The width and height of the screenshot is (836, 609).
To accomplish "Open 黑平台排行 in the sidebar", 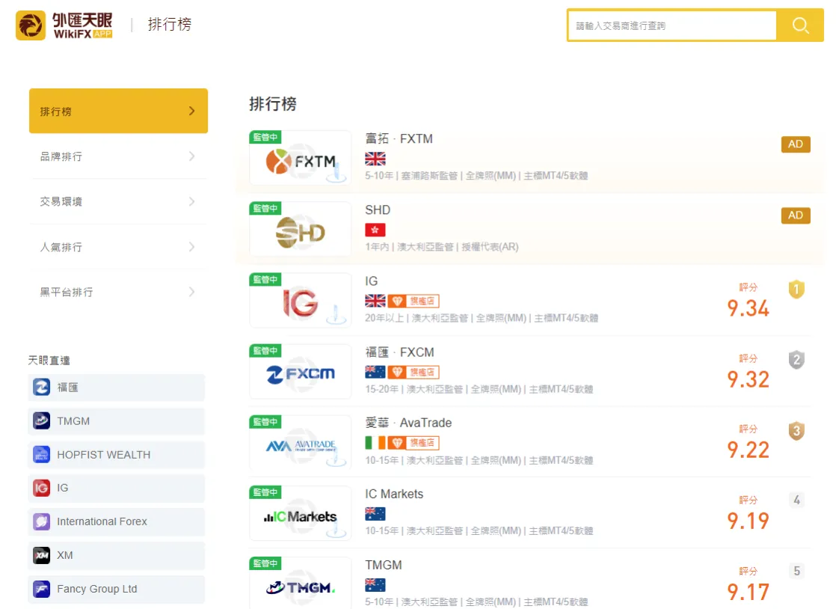I will 118,293.
